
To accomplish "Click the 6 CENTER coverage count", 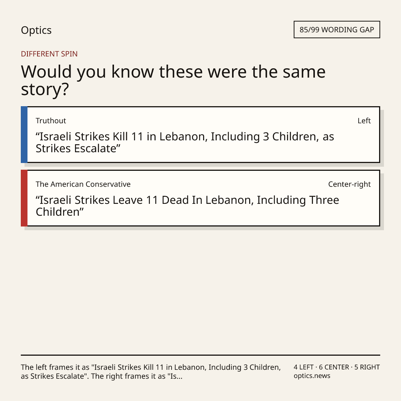I will [x=334, y=367].
